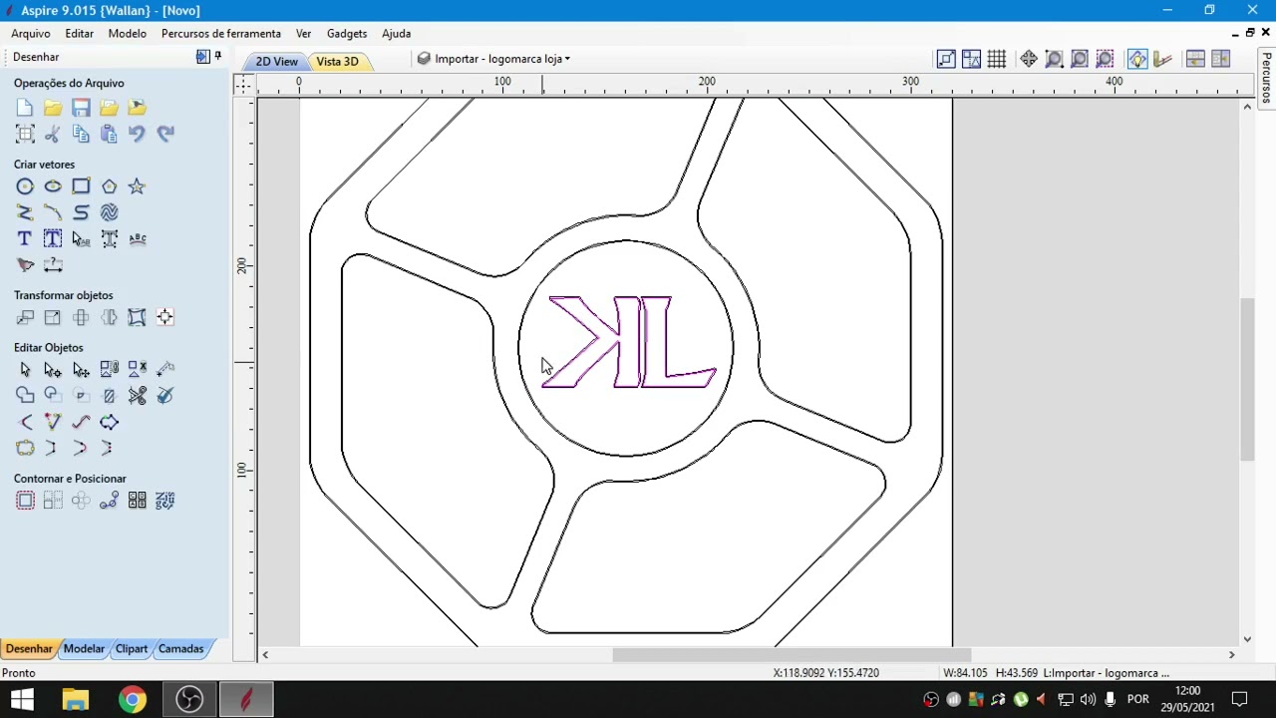This screenshot has height=718, width=1276.
Task: Click the scroll right arrow on canvas
Action: [1231, 654]
